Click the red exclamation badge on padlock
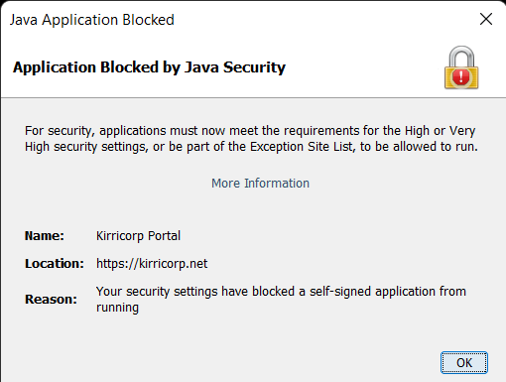This screenshot has width=506, height=382. (460, 76)
